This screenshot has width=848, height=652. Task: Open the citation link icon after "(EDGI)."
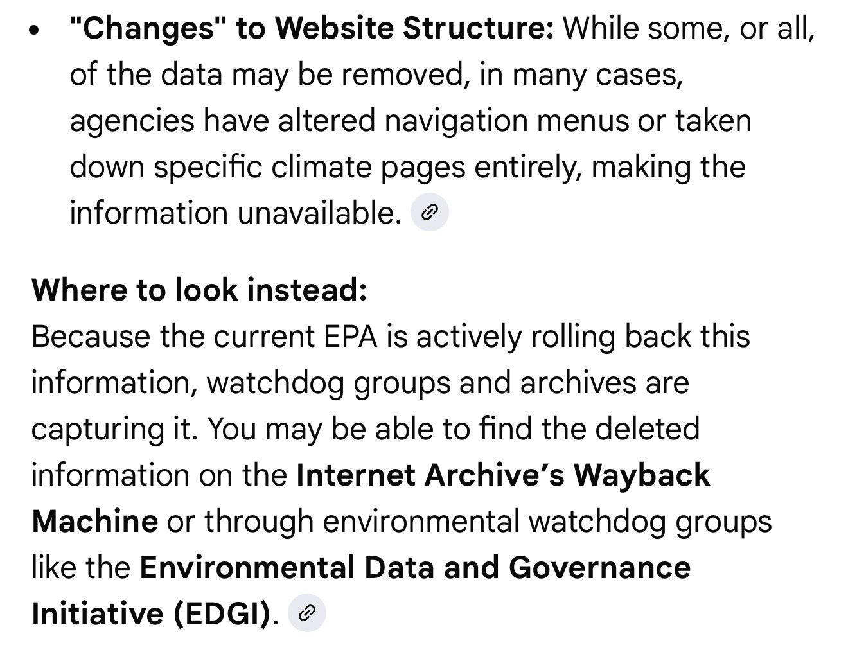click(307, 613)
